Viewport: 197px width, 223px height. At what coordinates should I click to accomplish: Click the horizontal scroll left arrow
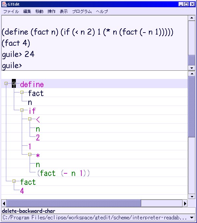(4, 204)
